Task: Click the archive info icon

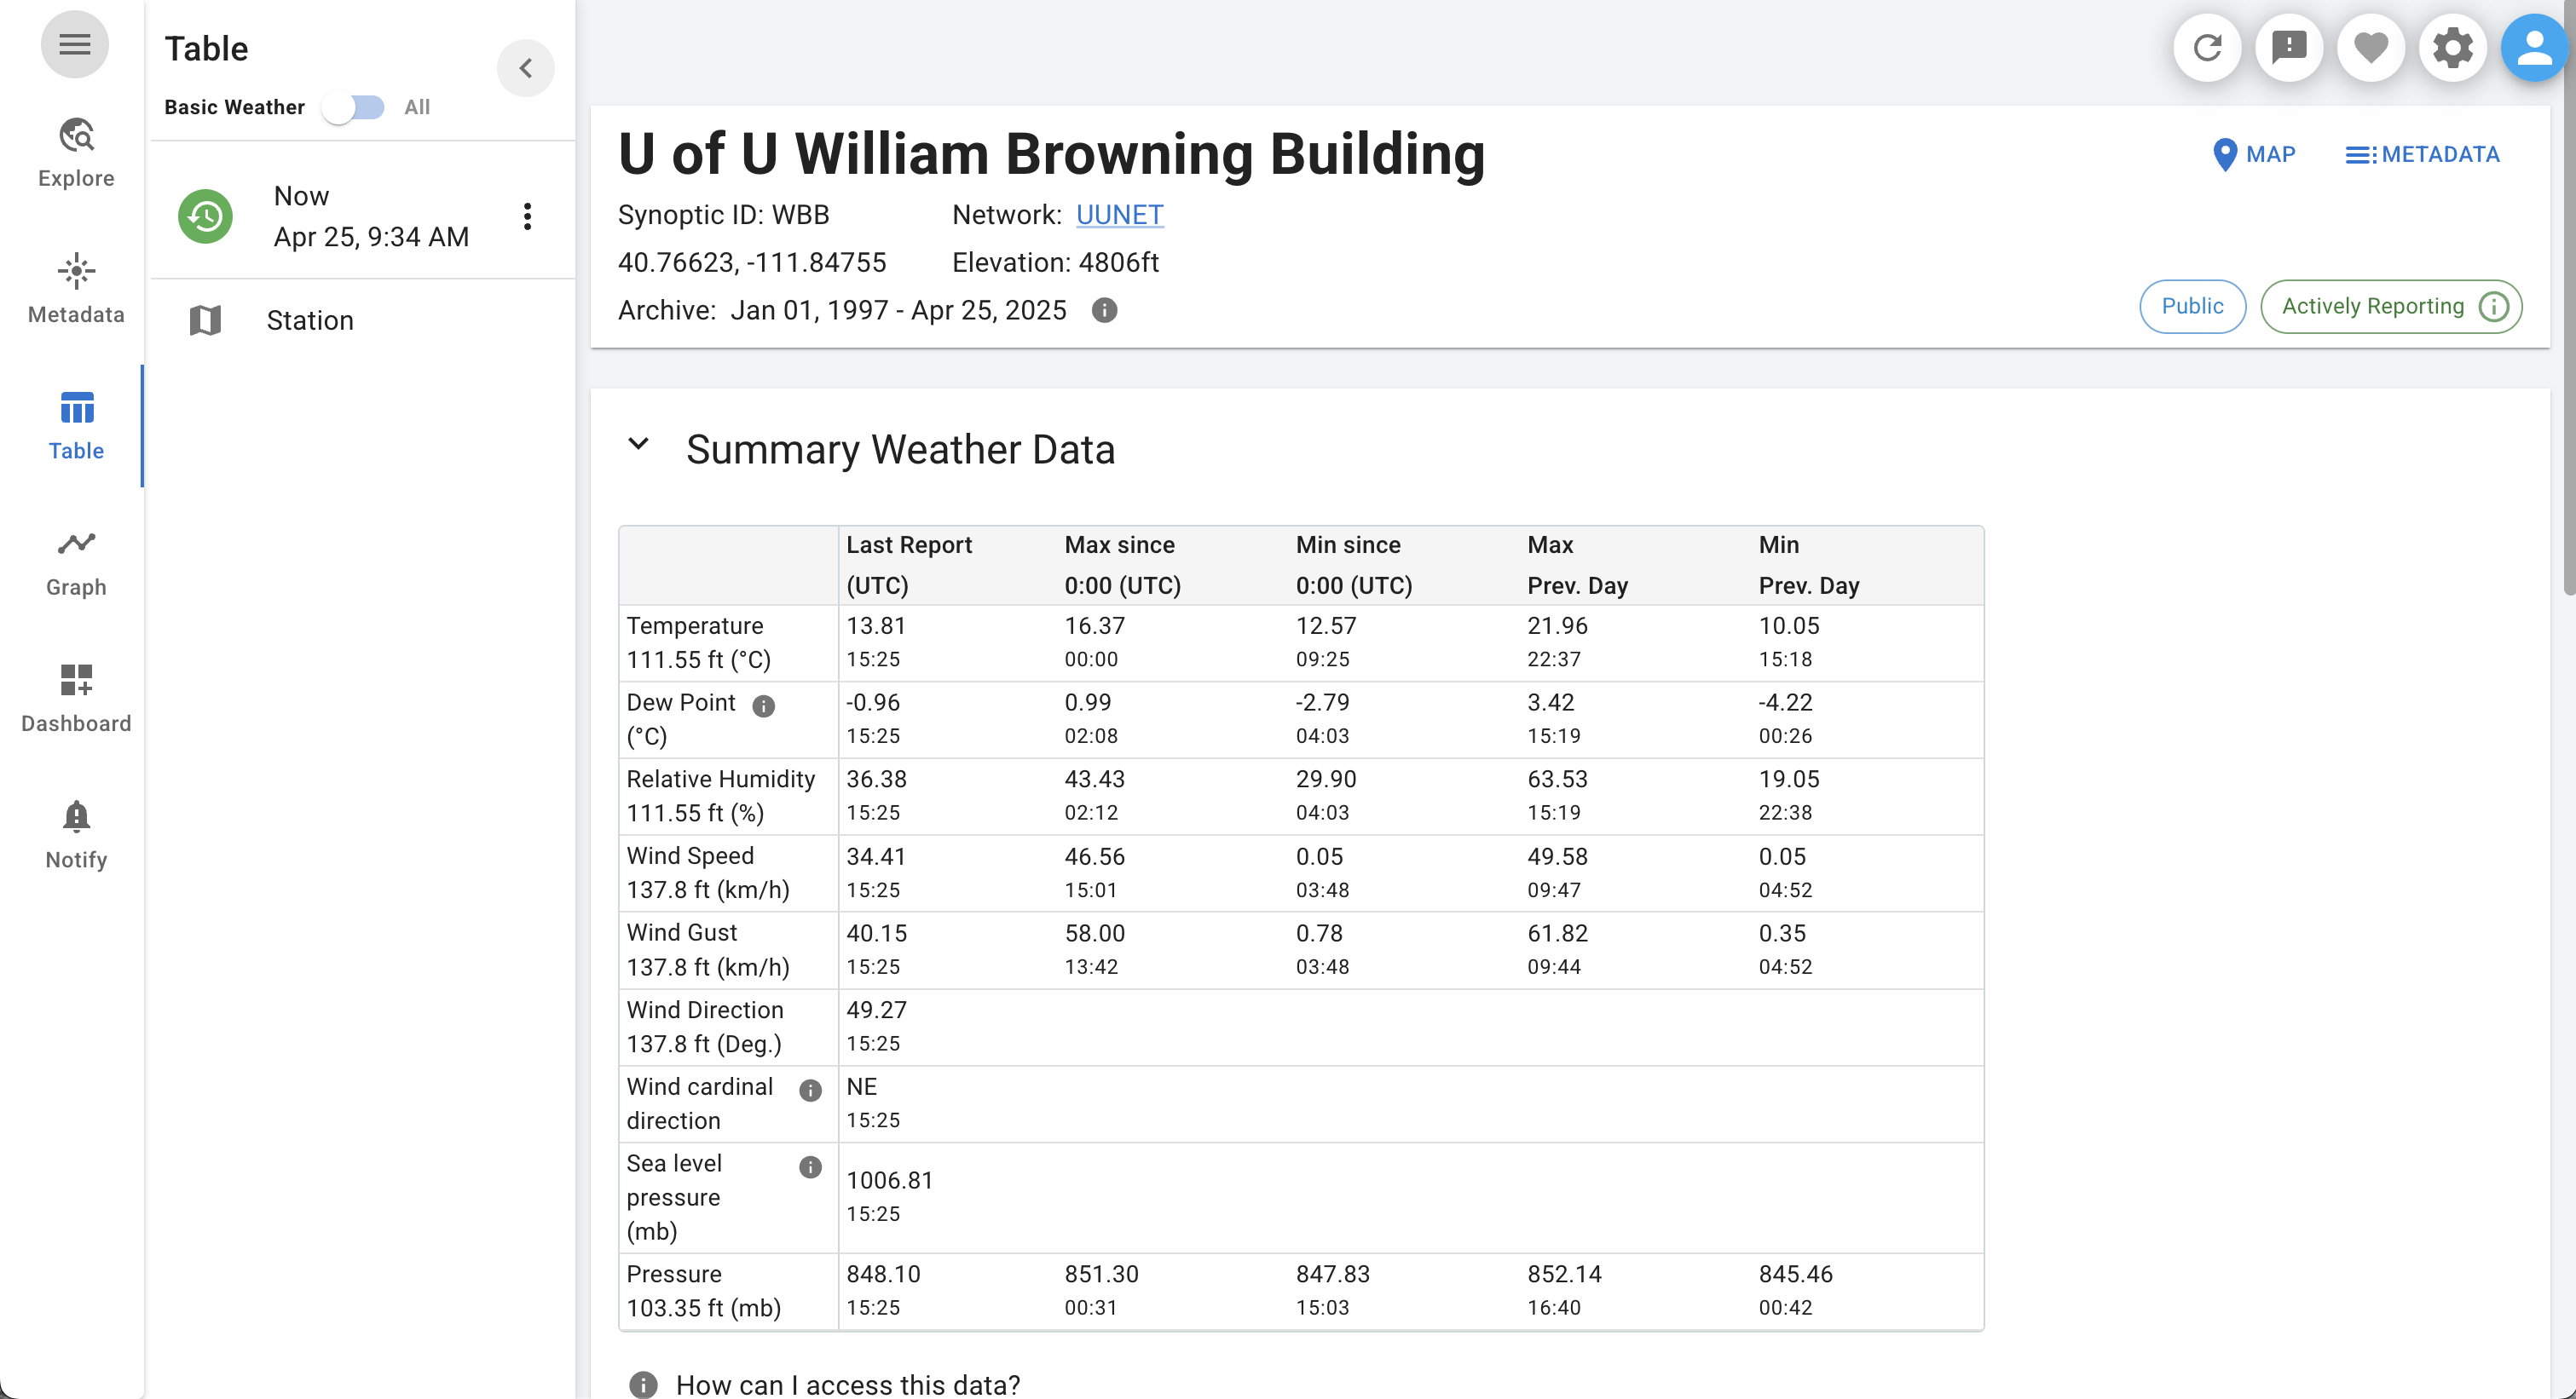Action: [x=1104, y=311]
